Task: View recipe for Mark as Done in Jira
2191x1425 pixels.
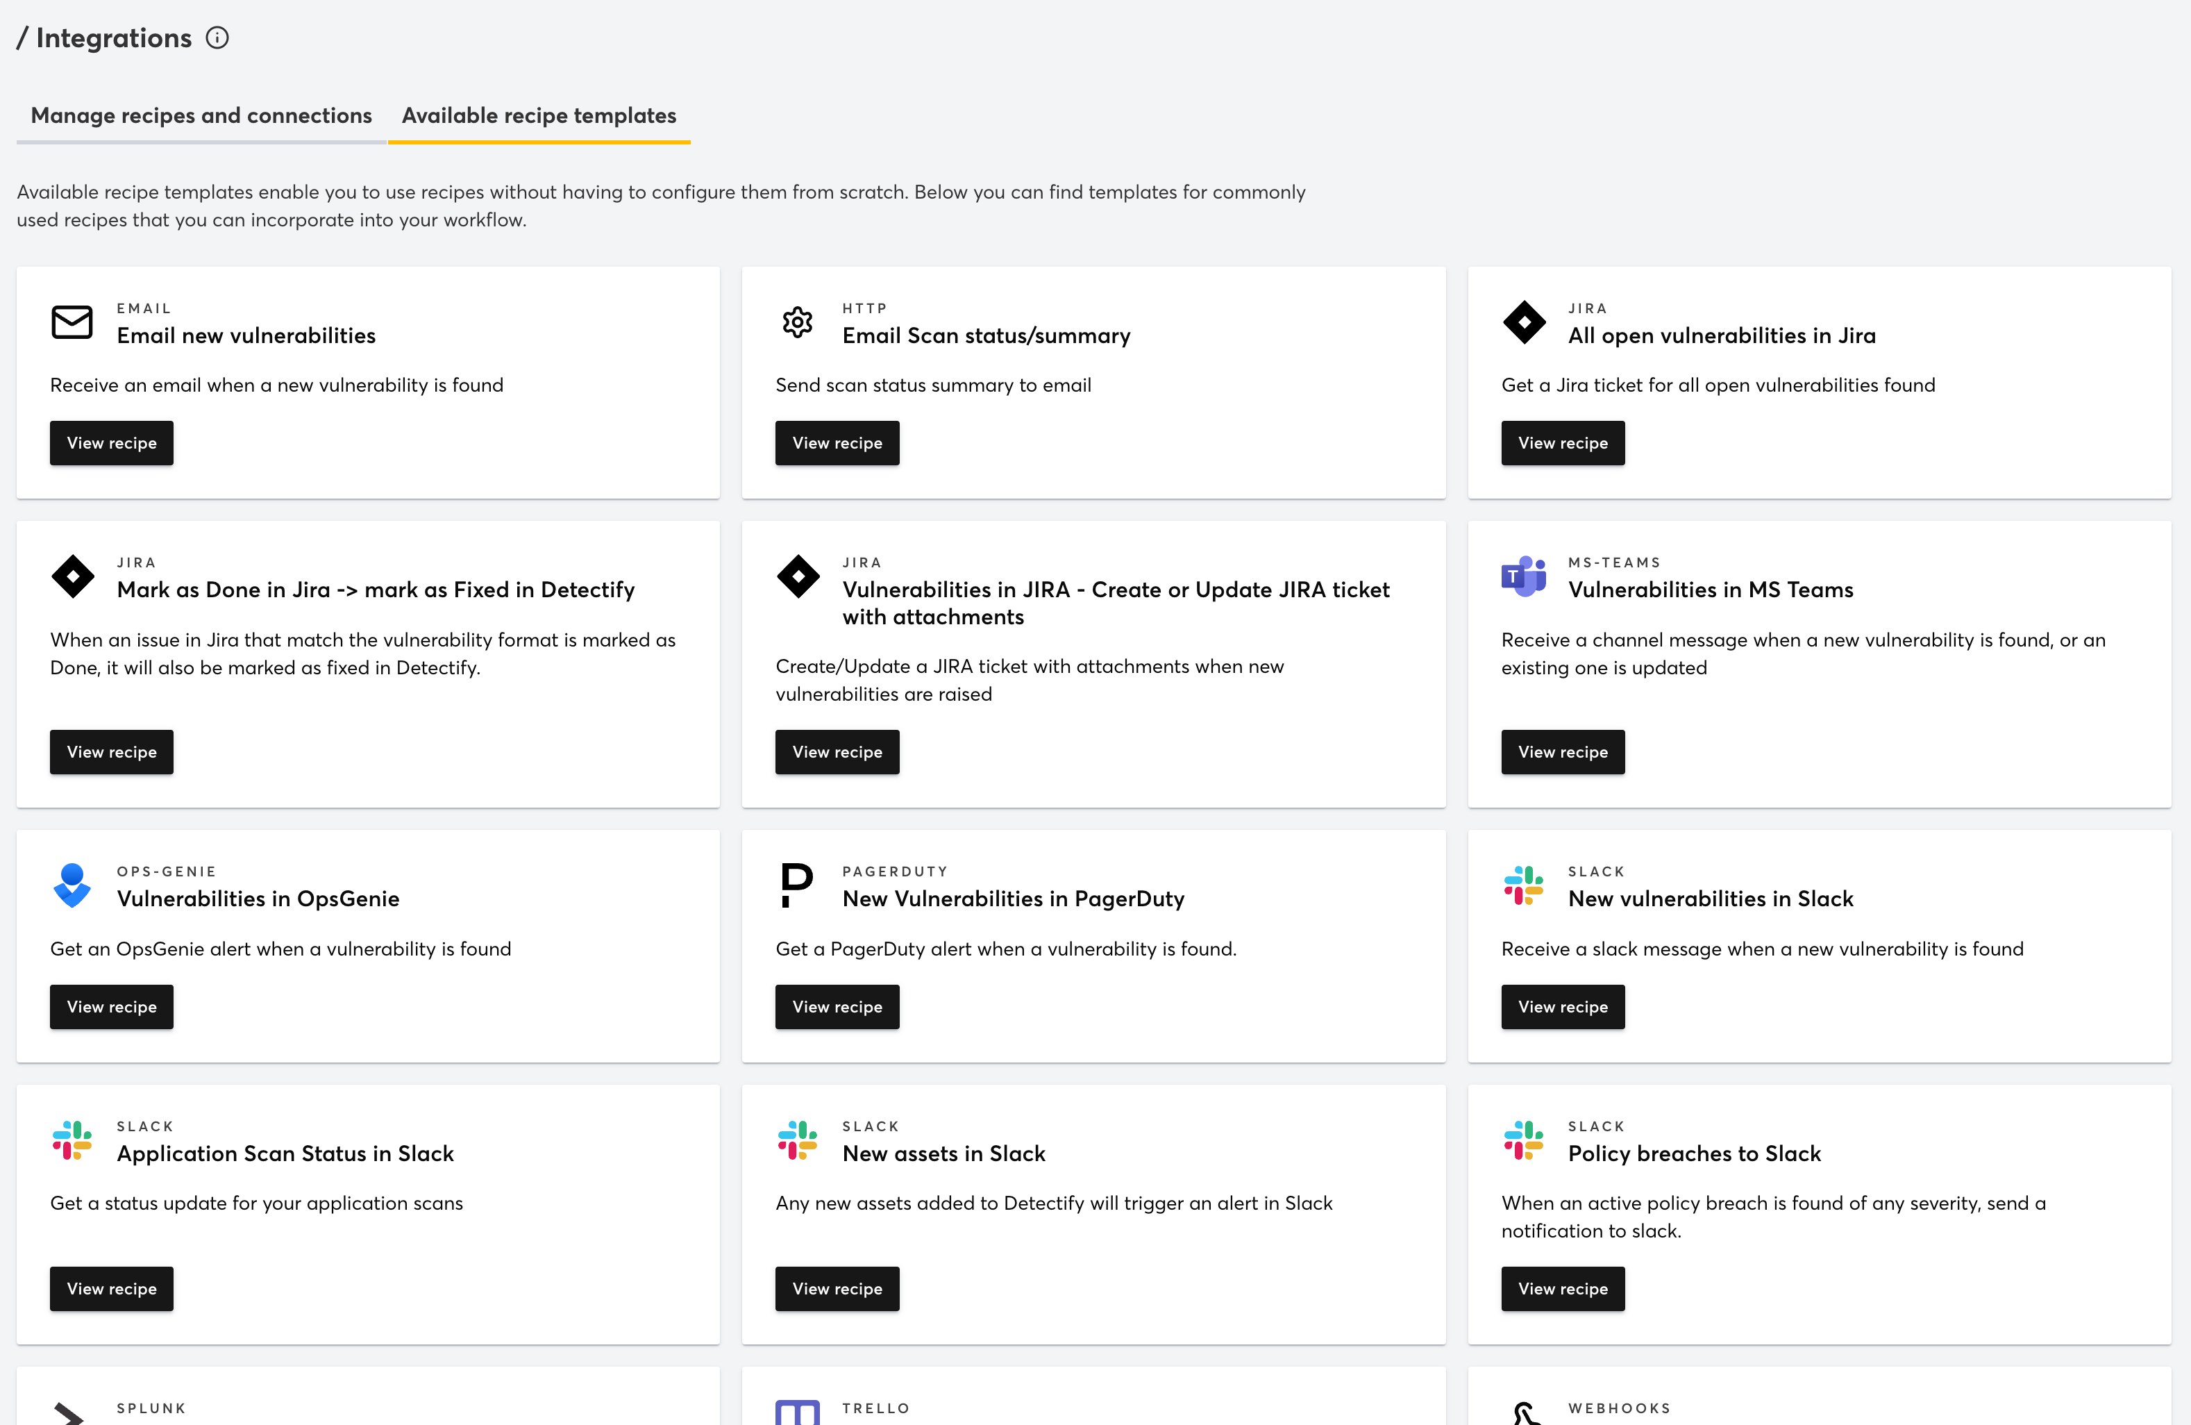Action: point(111,753)
